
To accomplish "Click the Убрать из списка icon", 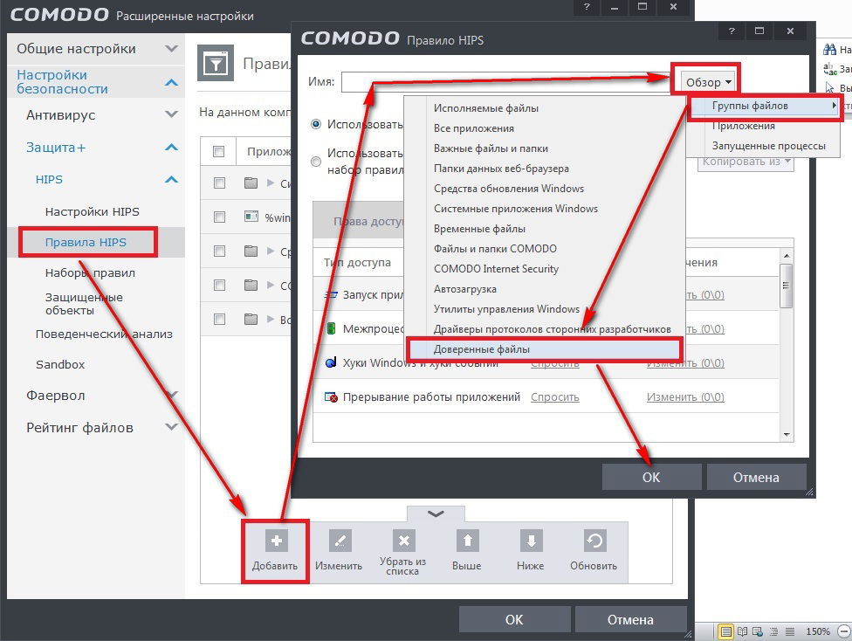I will pyautogui.click(x=403, y=541).
